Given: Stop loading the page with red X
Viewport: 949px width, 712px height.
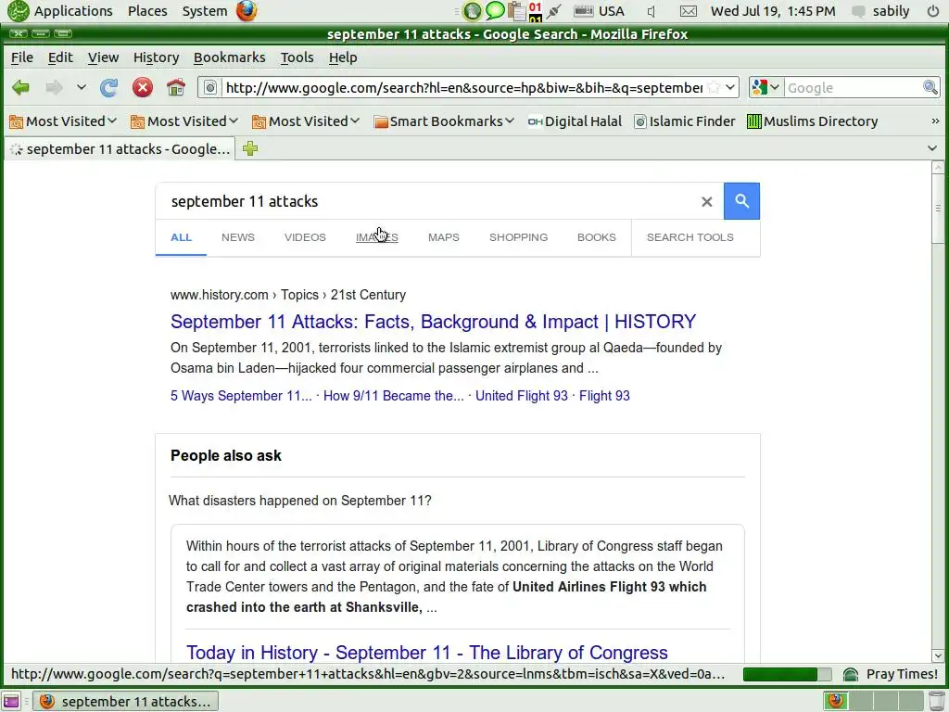Looking at the screenshot, I should tap(142, 88).
